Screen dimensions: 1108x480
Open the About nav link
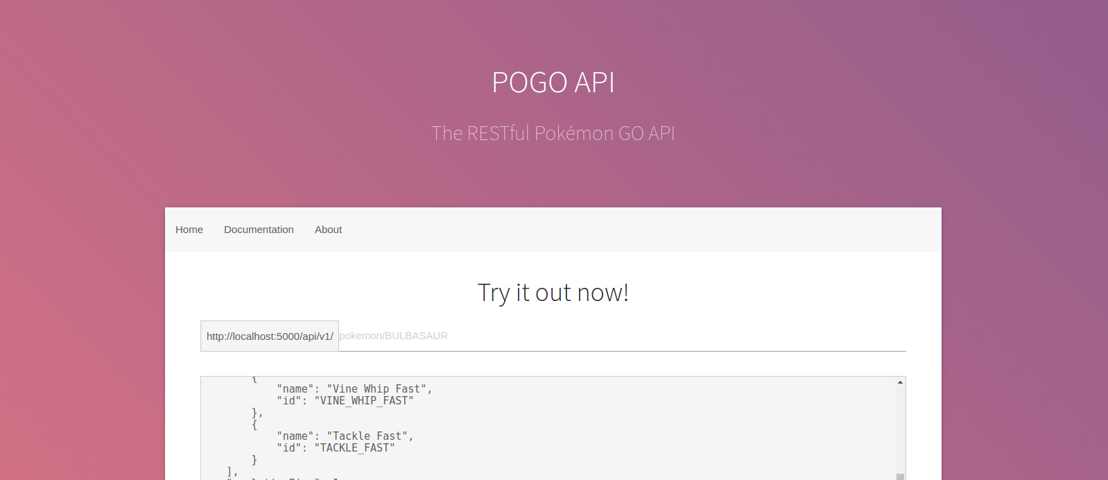click(328, 230)
